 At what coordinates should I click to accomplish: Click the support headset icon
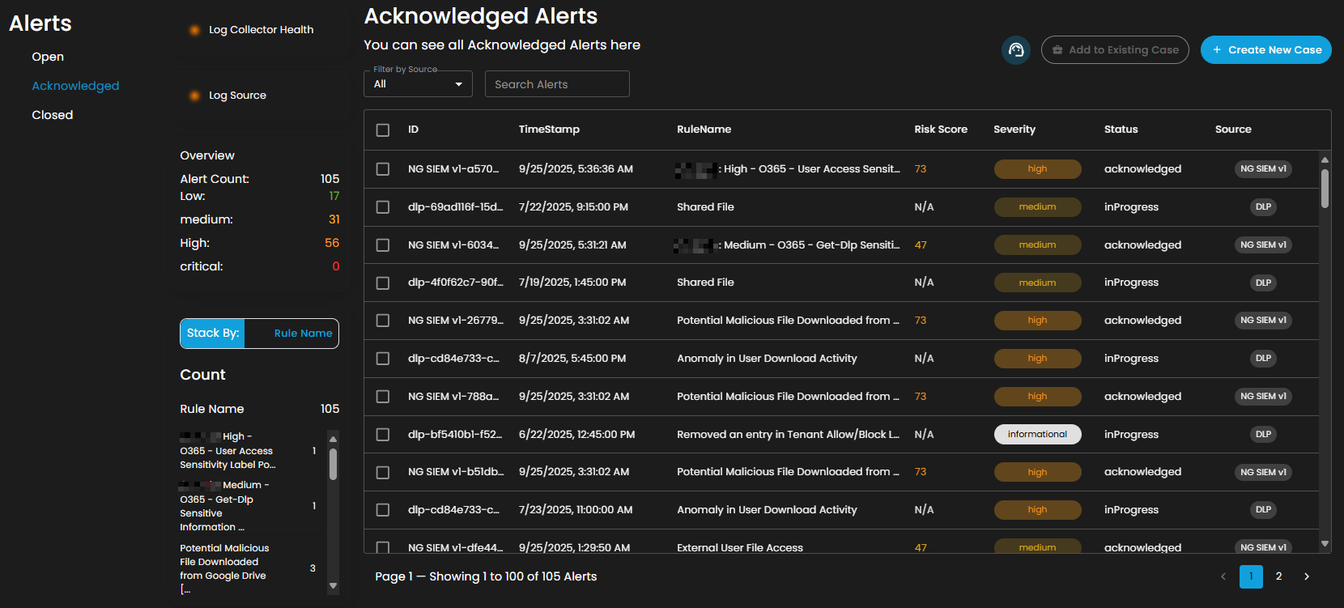[x=1016, y=50]
